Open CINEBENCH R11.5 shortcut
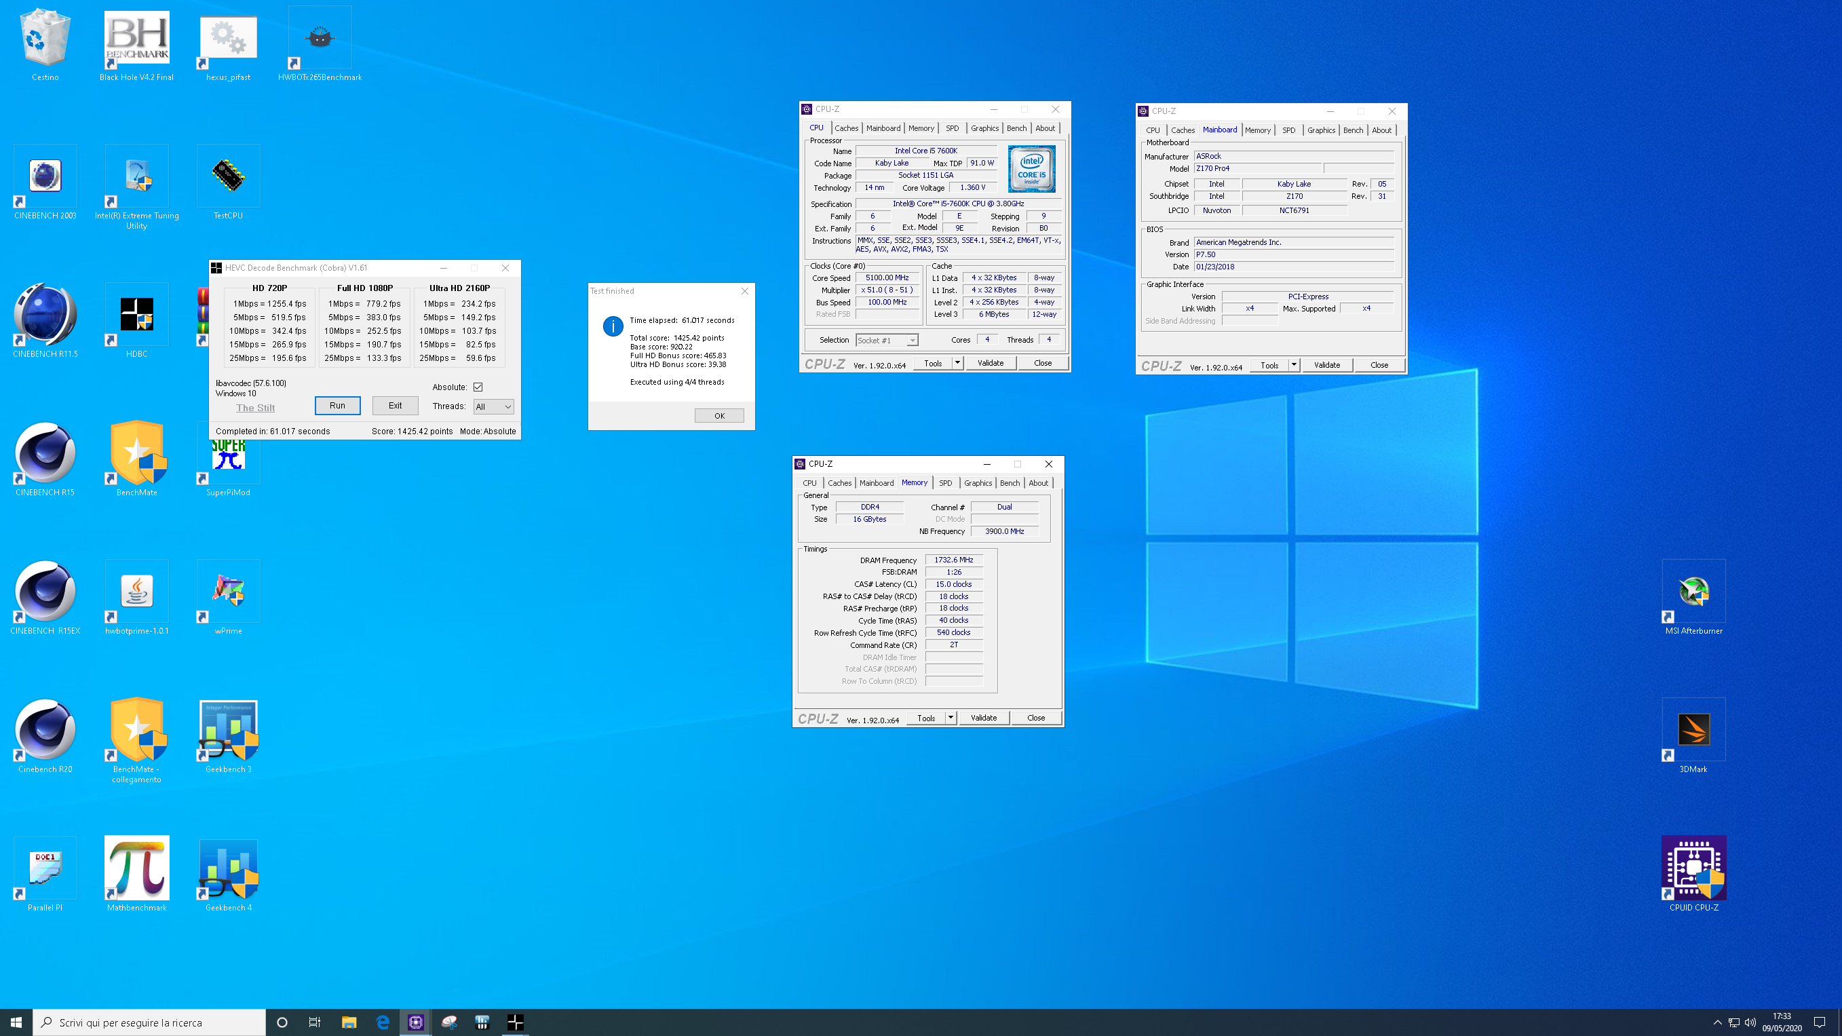The height and width of the screenshot is (1036, 1842). tap(45, 321)
